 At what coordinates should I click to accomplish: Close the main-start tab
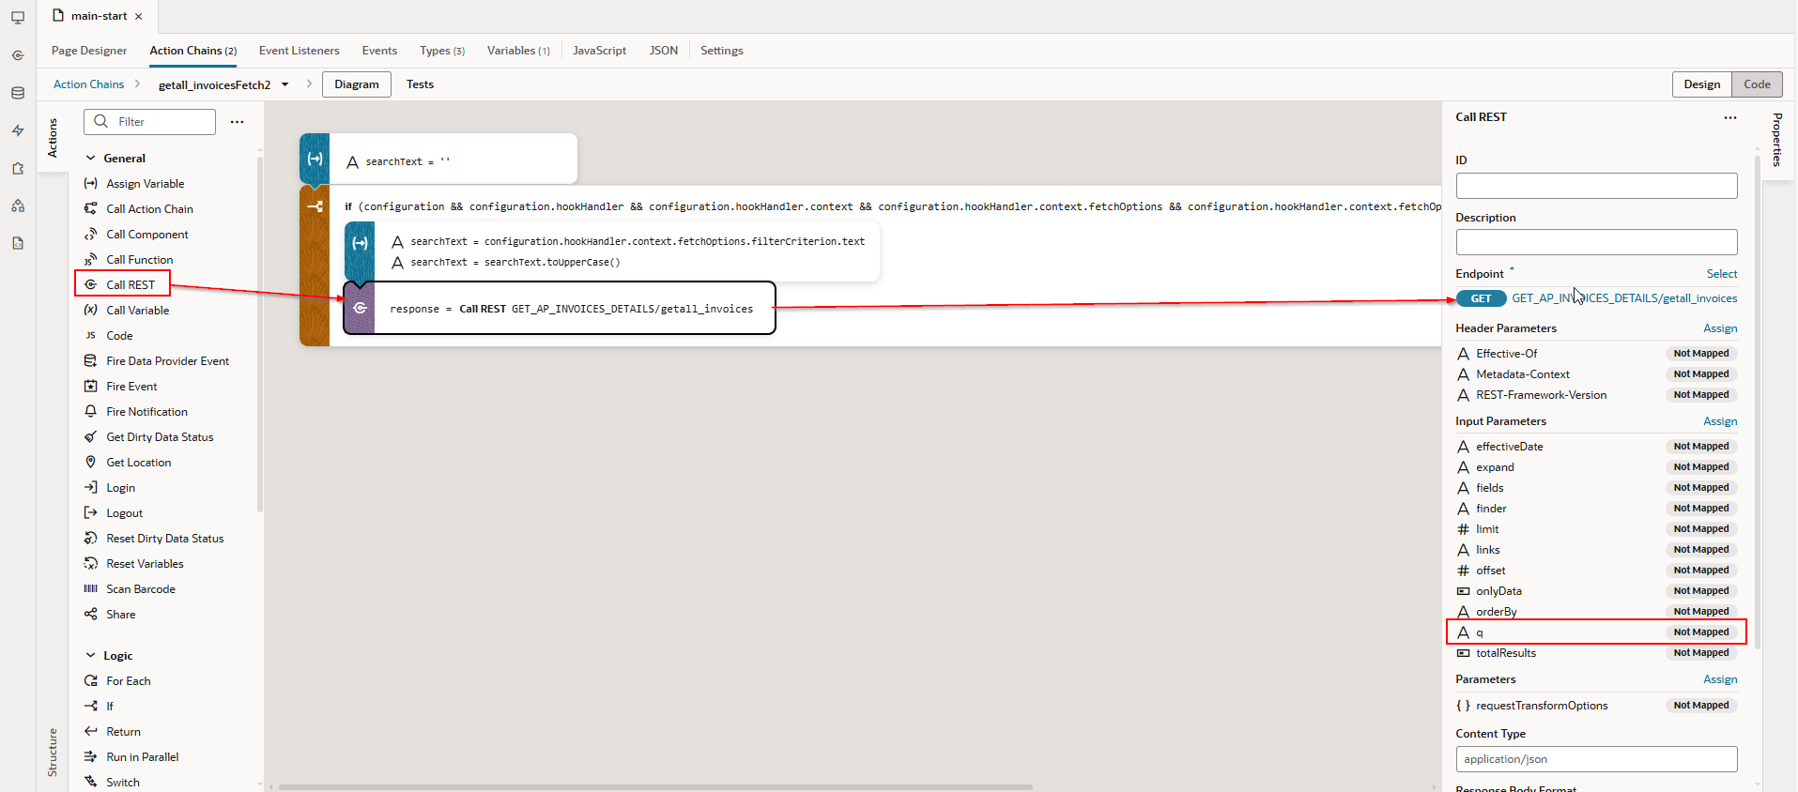pos(139,16)
